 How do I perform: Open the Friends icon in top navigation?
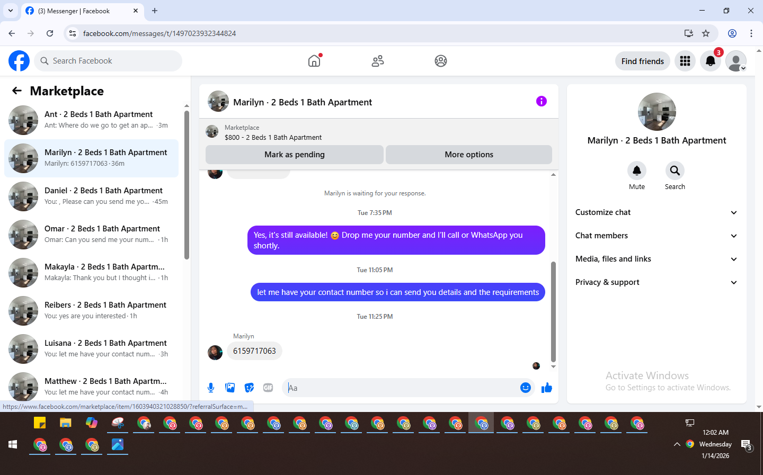378,61
